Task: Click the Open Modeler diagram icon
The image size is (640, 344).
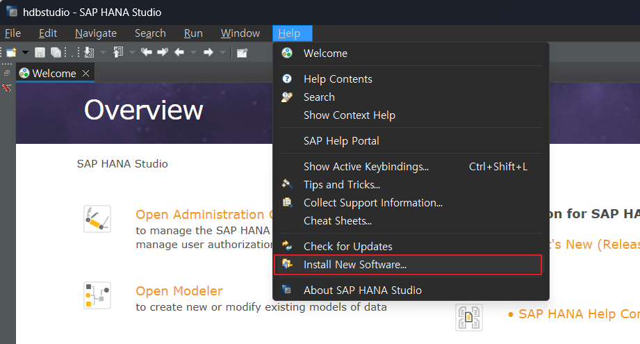Action: tap(97, 295)
